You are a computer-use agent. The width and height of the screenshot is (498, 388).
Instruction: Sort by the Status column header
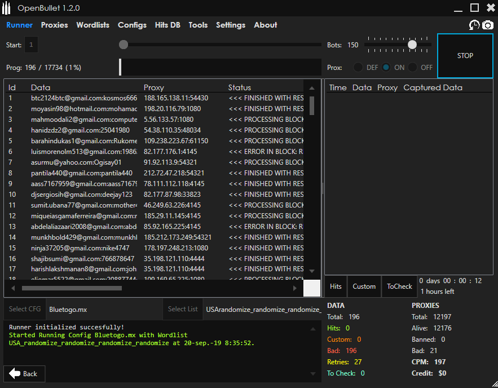click(240, 87)
